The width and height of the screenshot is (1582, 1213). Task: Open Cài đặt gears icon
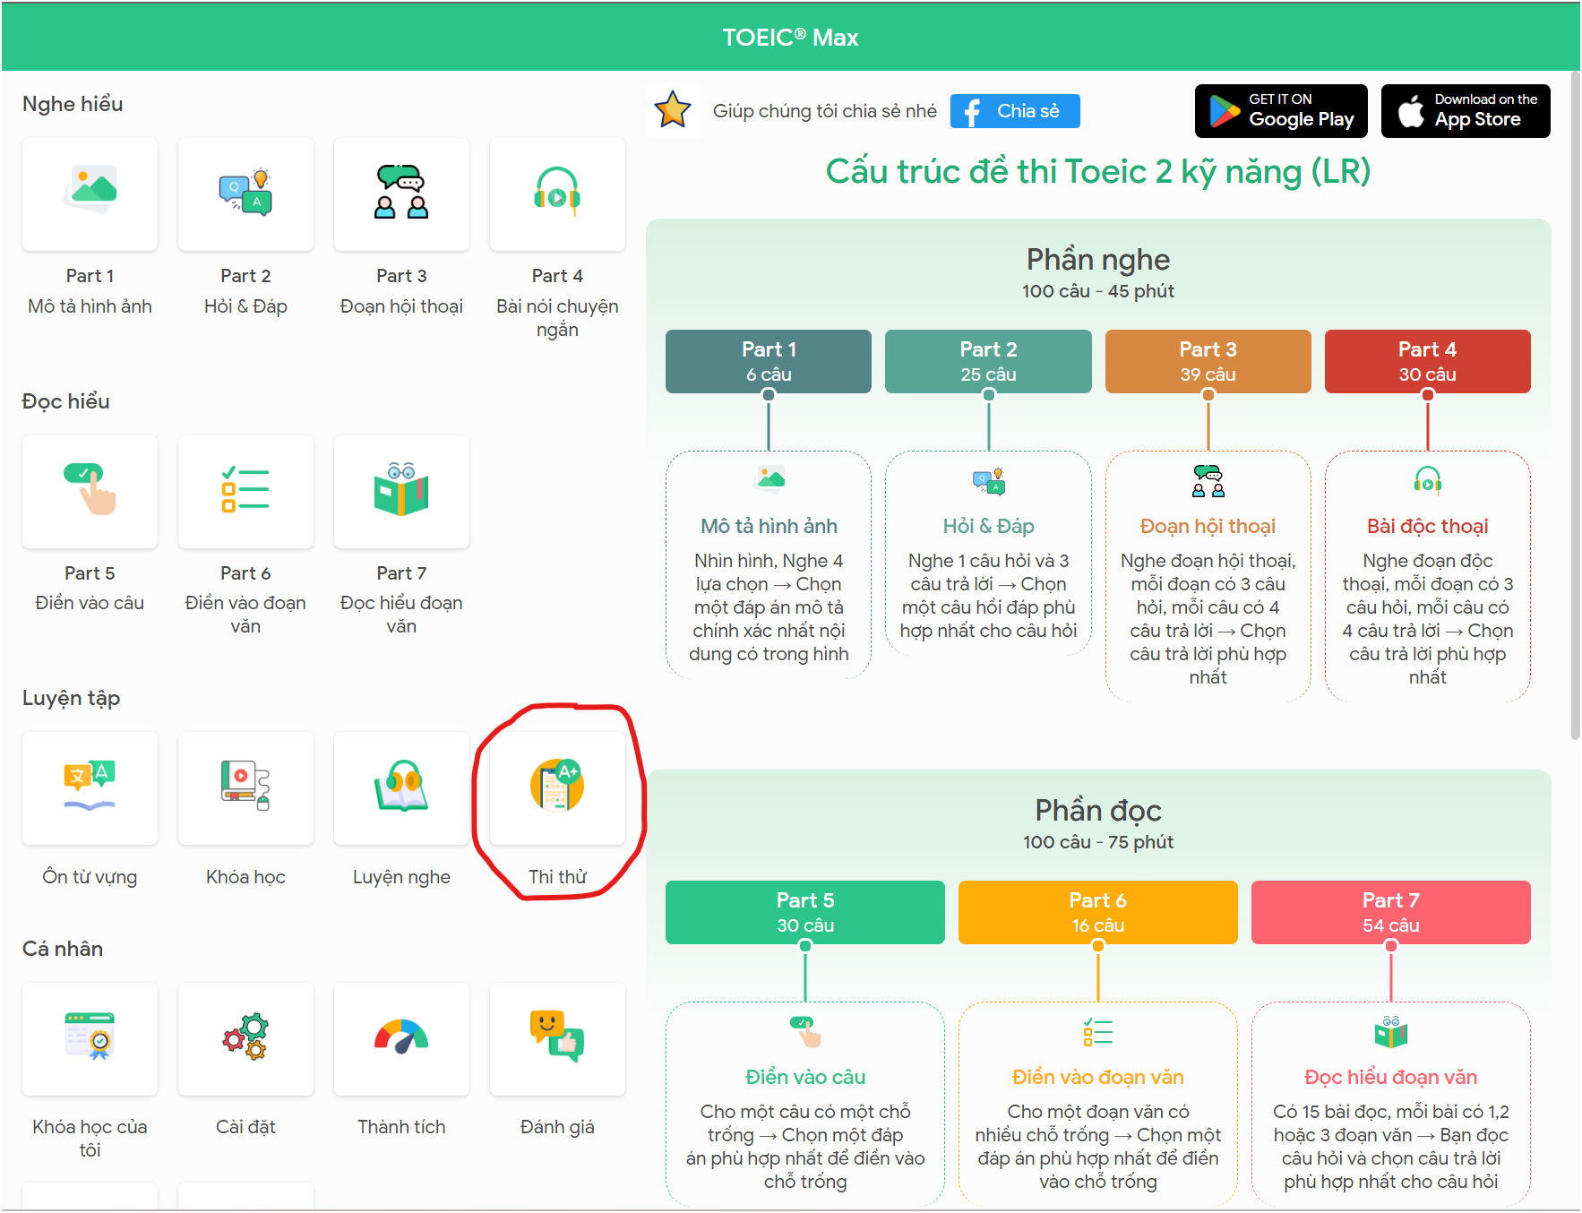pos(245,1038)
